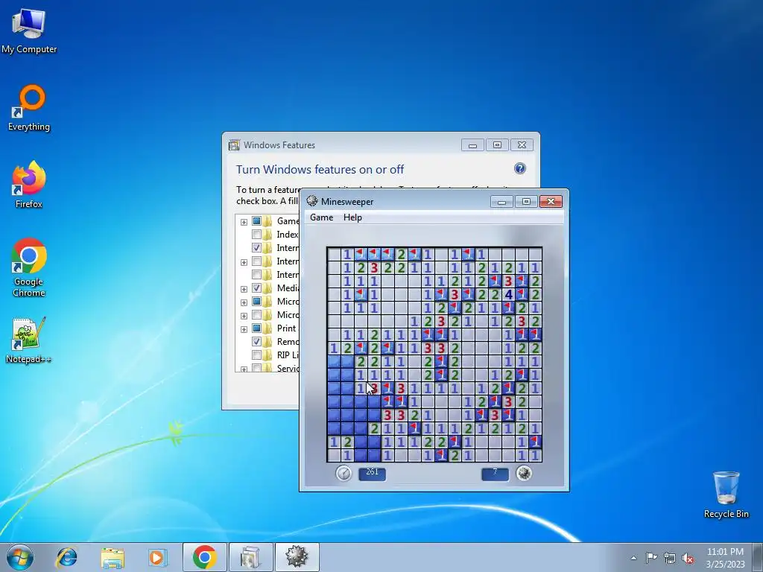Open Windows Explorer from the taskbar
763x572 pixels.
click(113, 557)
